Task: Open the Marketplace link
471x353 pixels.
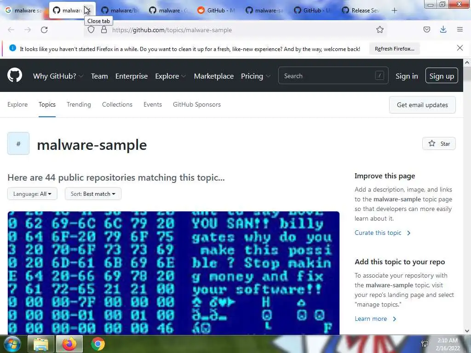Action: 214,76
